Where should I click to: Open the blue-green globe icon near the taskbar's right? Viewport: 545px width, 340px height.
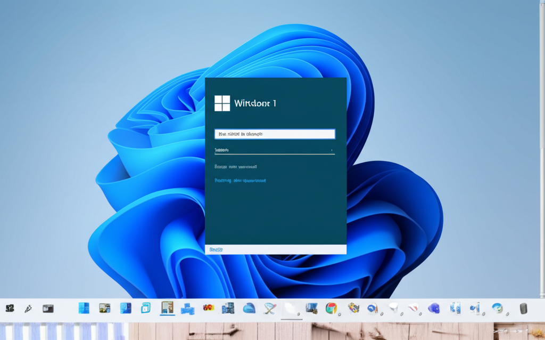pos(497,308)
